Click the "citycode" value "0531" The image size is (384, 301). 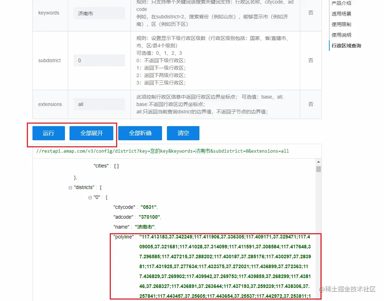(148, 207)
